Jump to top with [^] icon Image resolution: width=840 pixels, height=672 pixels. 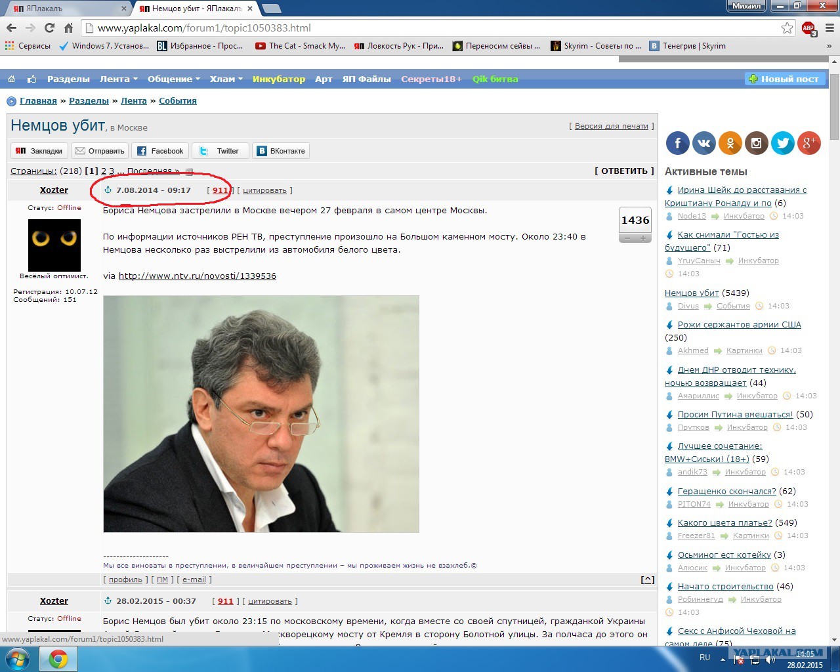(x=648, y=579)
